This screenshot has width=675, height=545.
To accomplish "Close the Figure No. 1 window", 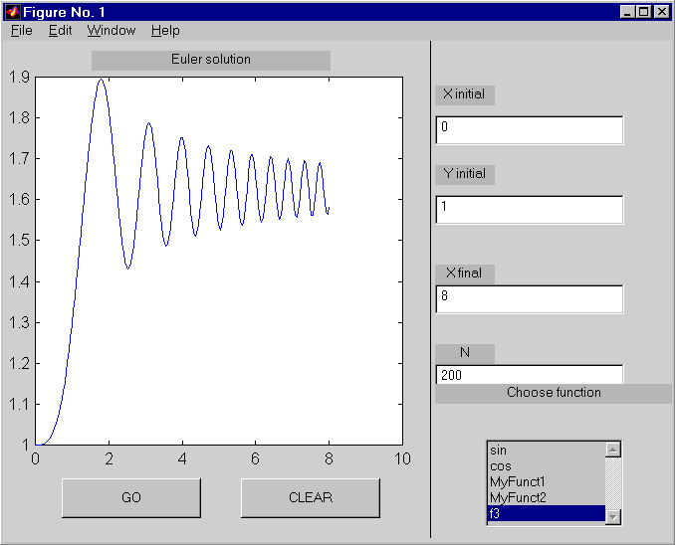I will pos(662,12).
